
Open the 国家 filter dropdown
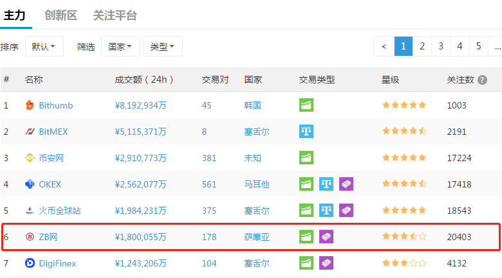(x=120, y=46)
